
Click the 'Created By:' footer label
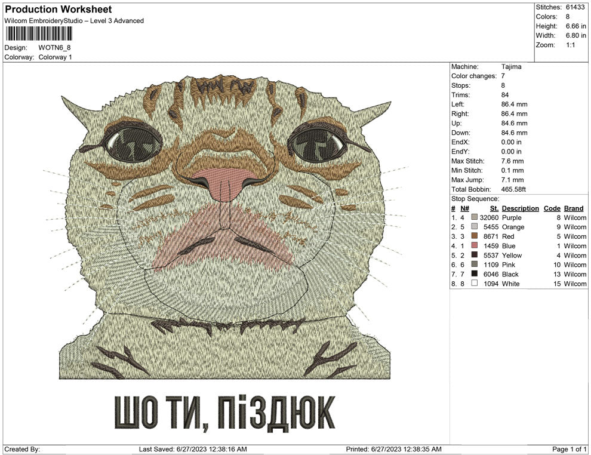coord(22,449)
